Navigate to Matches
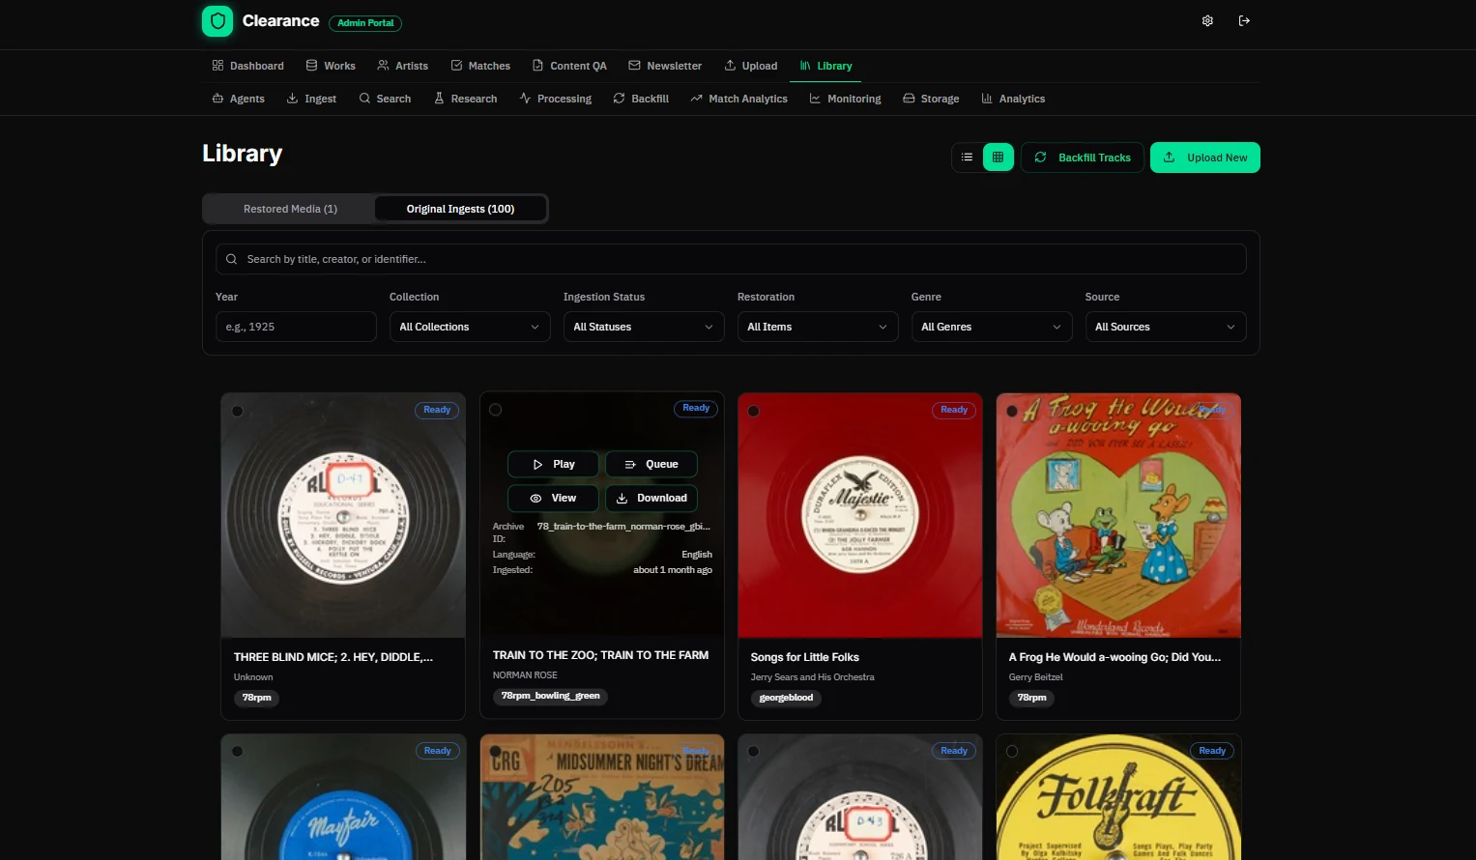The image size is (1476, 860). point(480,66)
